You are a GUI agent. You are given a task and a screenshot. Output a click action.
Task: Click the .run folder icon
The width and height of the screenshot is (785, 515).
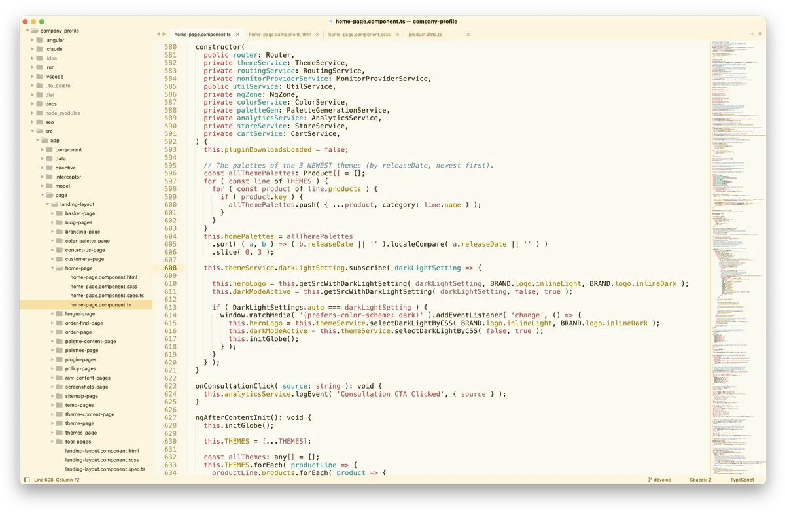(x=39, y=67)
